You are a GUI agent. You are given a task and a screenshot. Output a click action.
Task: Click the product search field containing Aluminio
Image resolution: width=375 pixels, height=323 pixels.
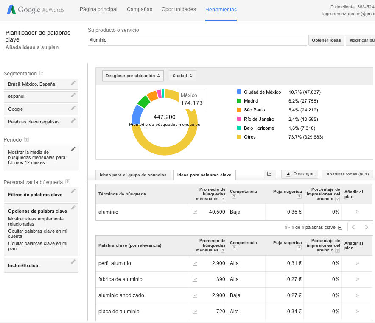pos(197,40)
